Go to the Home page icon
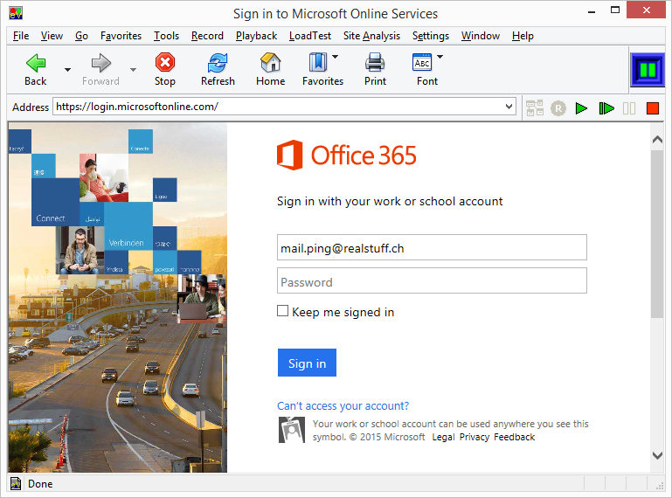672x498 pixels. pyautogui.click(x=270, y=63)
